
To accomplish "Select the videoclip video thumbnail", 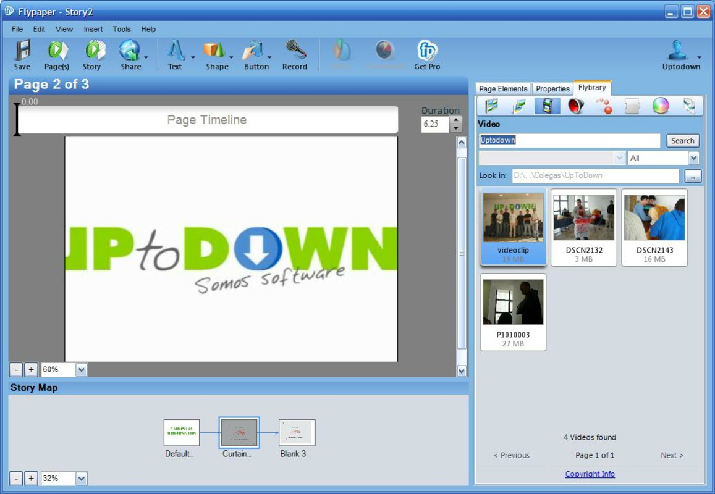I will pos(513,227).
